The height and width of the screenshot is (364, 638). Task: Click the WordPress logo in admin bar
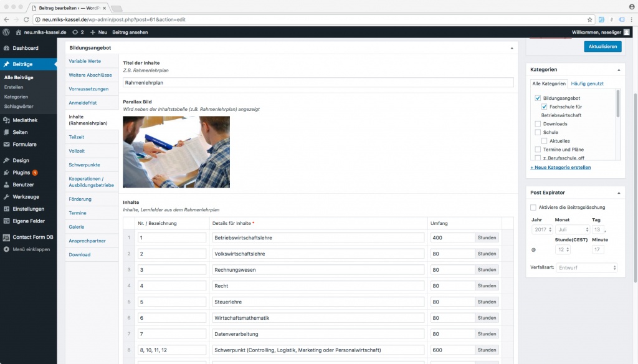pyautogui.click(x=6, y=32)
